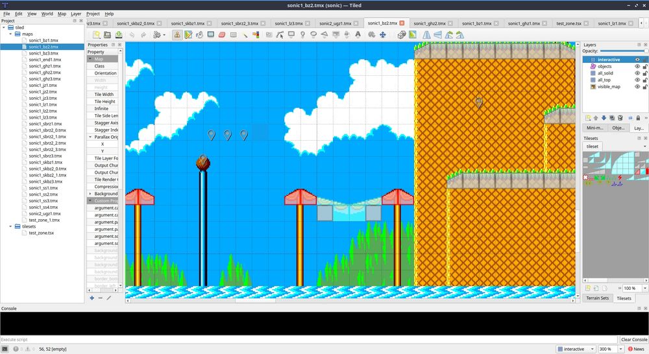Select the Offset Layers move tool
649x354 pixels.
tap(383, 35)
